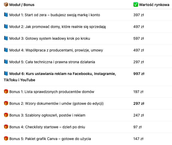The width and height of the screenshot is (172, 145).
Task: Click the 597 zł value in Moduł 3 row
Action: 138,38
